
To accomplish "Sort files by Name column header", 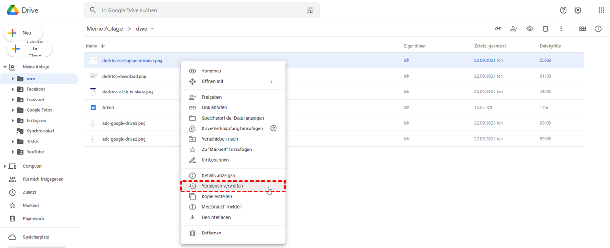I will [x=92, y=46].
